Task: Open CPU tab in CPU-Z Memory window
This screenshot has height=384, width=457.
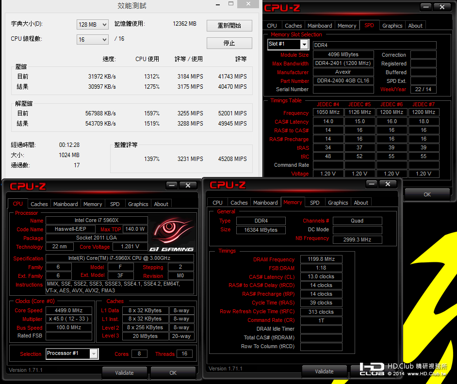Action: (x=217, y=203)
